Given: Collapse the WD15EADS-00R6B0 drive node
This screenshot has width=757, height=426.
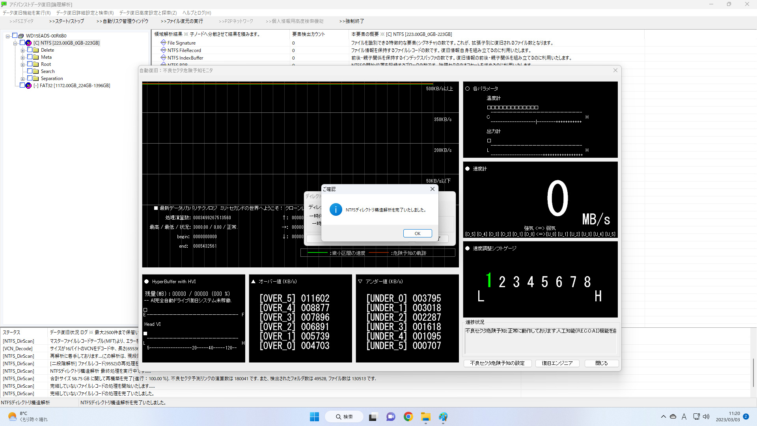Looking at the screenshot, I should [x=7, y=36].
